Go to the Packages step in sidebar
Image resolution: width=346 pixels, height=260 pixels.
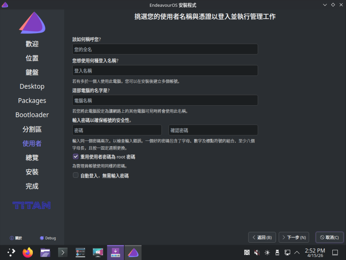32,101
